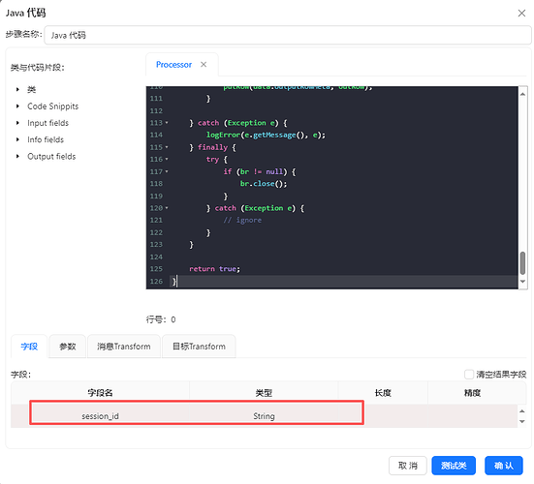Viewport: 534px width, 484px height.
Task: Click the field table scroll up arrow
Action: (522, 410)
